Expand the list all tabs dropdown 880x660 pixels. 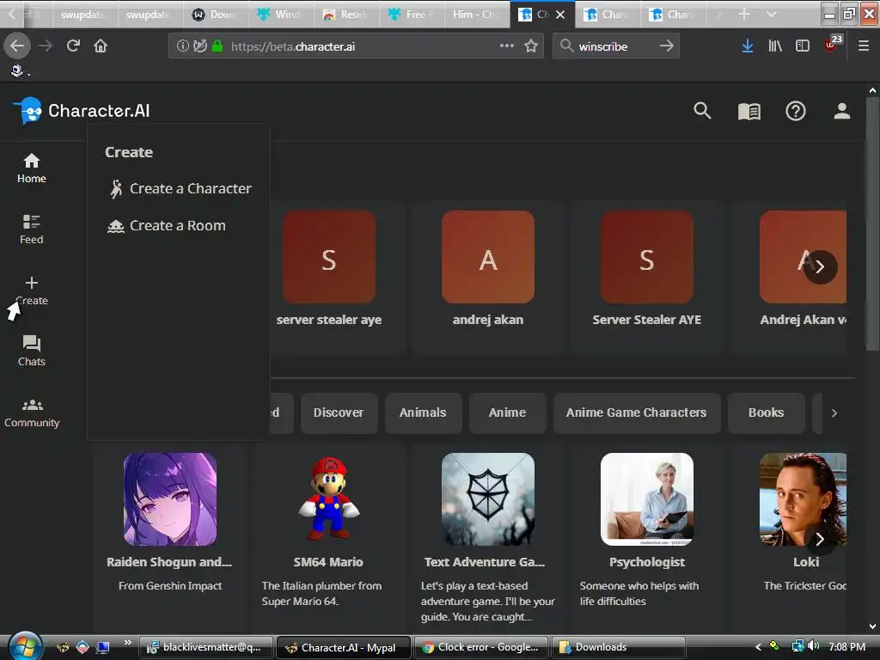coord(772,14)
